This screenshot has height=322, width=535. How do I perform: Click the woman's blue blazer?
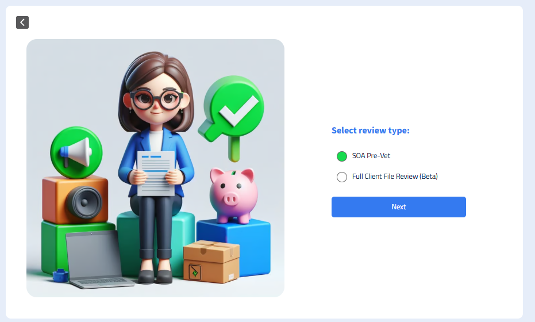tap(156, 160)
